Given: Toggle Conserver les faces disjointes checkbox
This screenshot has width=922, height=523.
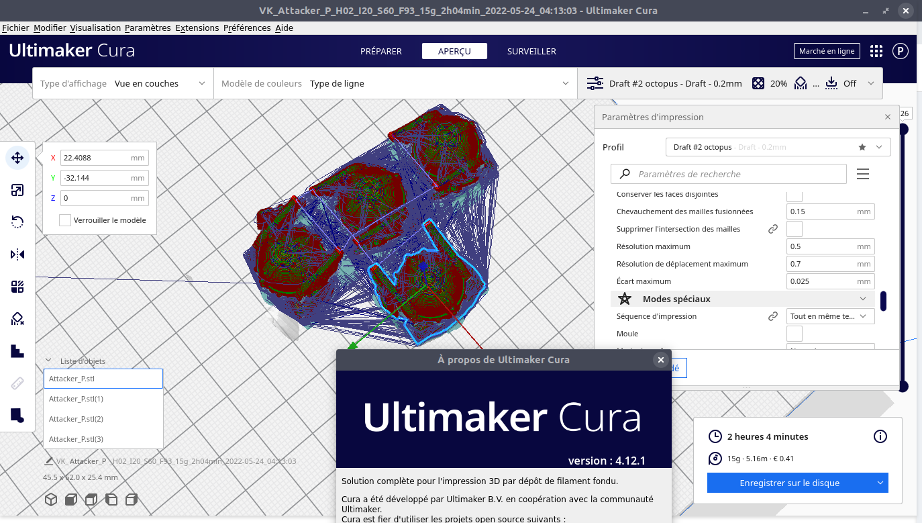Looking at the screenshot, I should coord(795,195).
